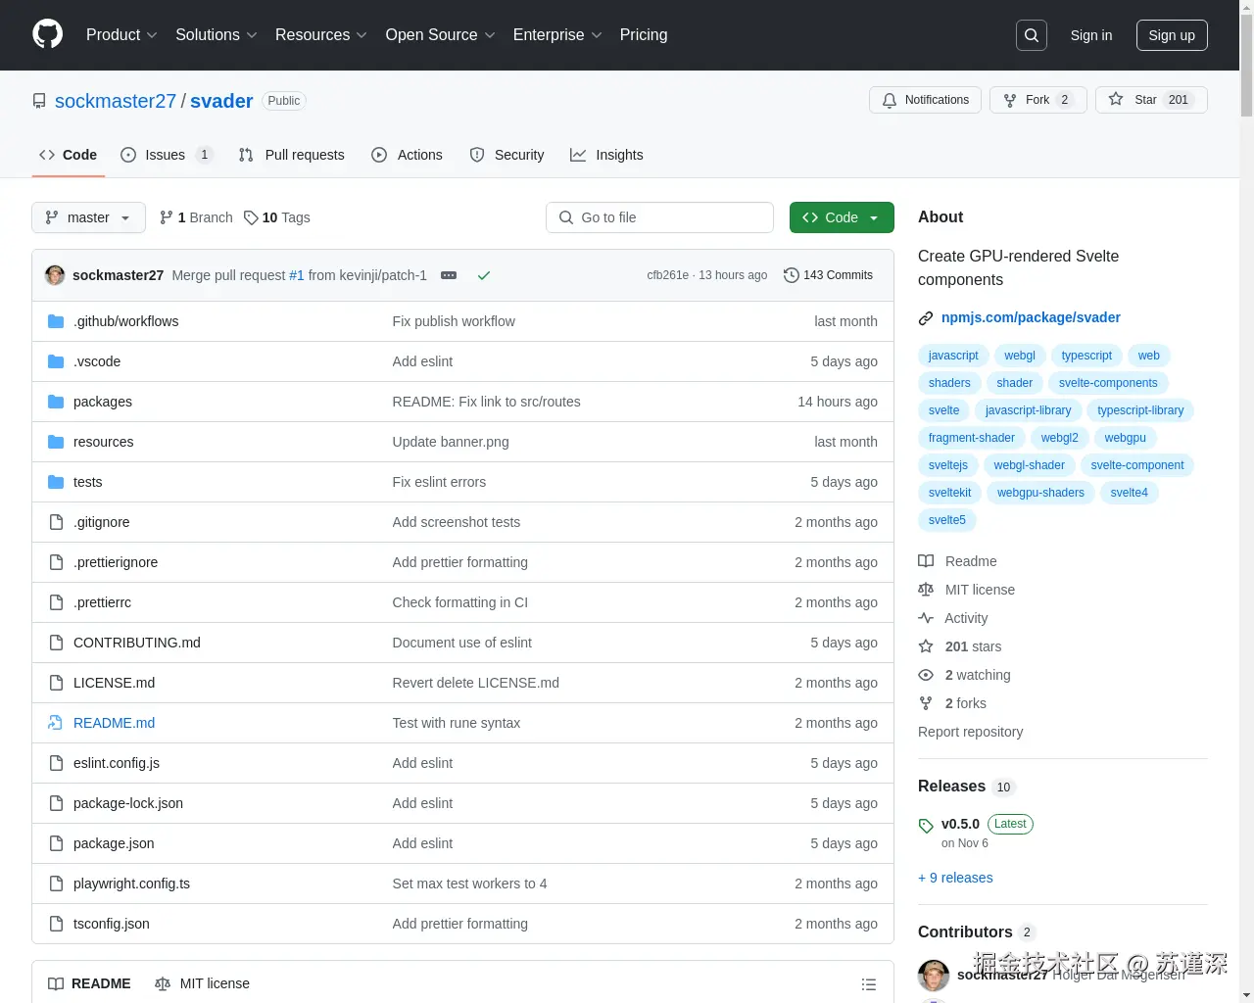Click the star icon beside 201 stars
1254x1003 pixels.
pos(926,646)
